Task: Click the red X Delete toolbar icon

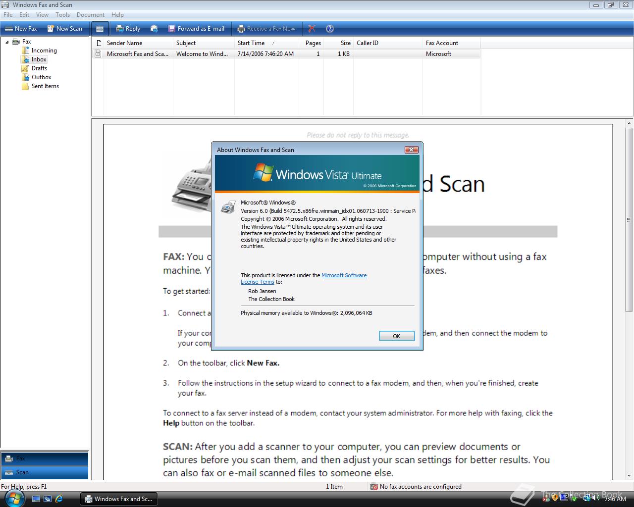Action: tap(312, 29)
